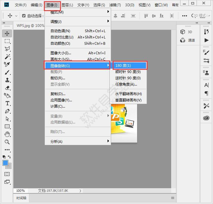Activate the Zoom magnifier tool
Screen dimensions: 213x204
pyautogui.click(x=7, y=142)
